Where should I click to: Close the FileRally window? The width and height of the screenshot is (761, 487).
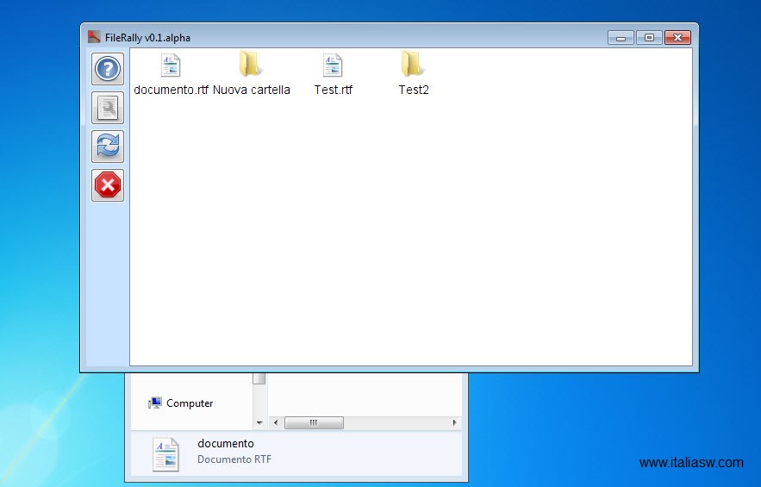[x=677, y=37]
